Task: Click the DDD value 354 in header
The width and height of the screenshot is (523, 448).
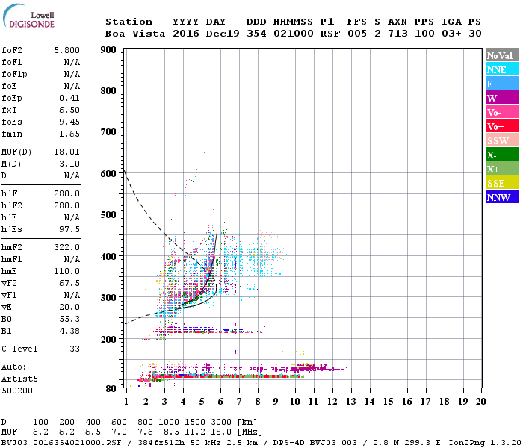Action: tap(256, 34)
